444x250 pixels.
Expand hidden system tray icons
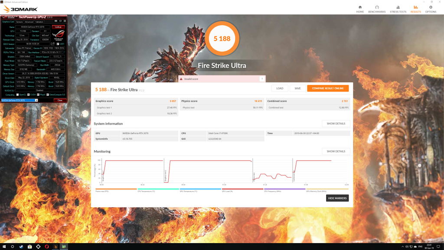point(403,247)
